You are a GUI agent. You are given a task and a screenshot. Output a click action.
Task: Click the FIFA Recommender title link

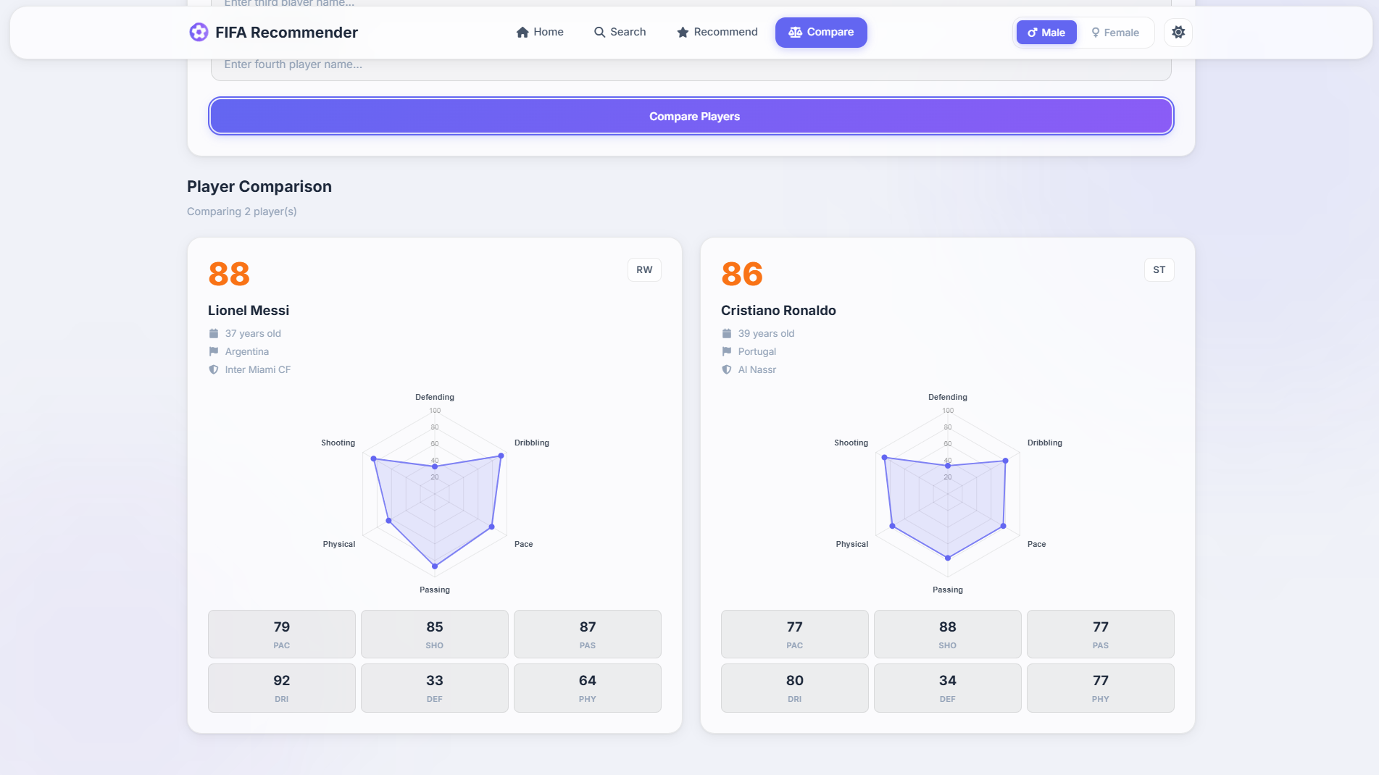point(286,33)
